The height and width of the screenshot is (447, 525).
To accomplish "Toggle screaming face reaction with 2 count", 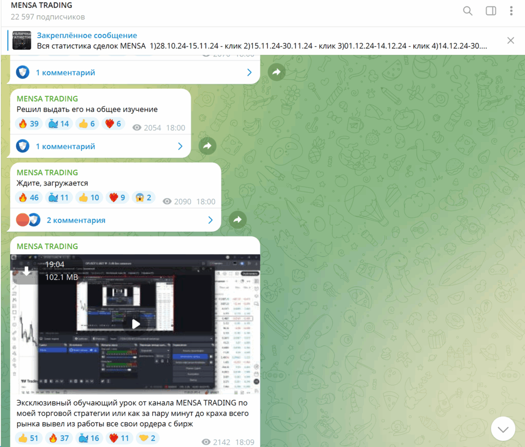I will (143, 197).
